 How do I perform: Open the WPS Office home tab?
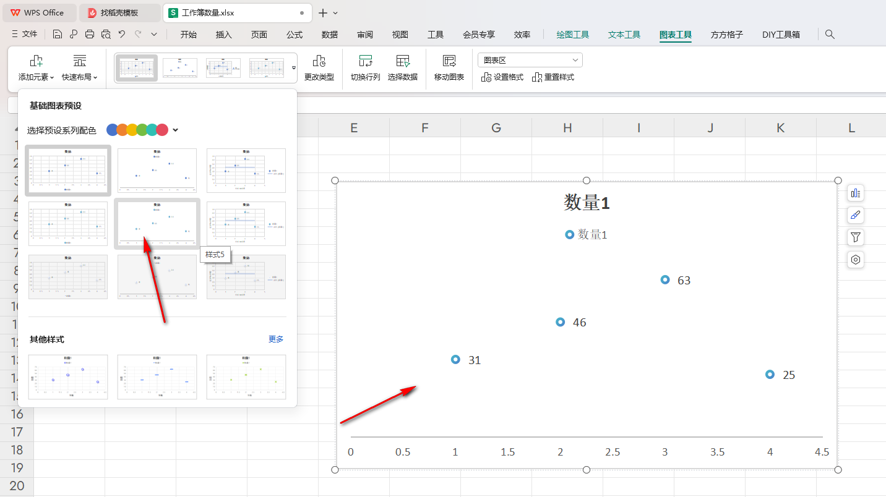[38, 12]
